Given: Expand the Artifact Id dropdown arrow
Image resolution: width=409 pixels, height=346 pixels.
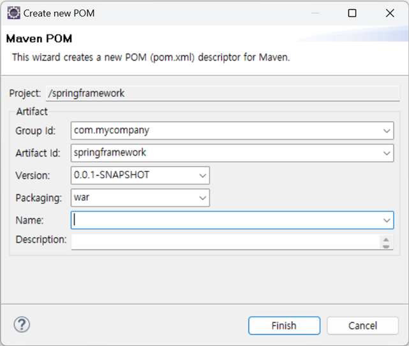Looking at the screenshot, I should [x=387, y=153].
